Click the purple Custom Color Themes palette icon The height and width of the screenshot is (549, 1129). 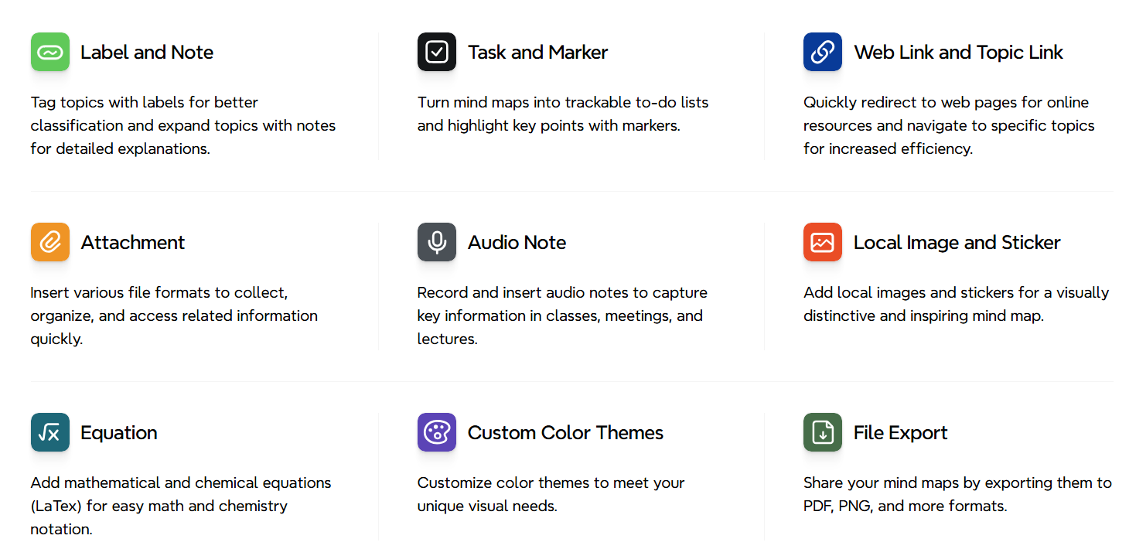[x=437, y=432]
